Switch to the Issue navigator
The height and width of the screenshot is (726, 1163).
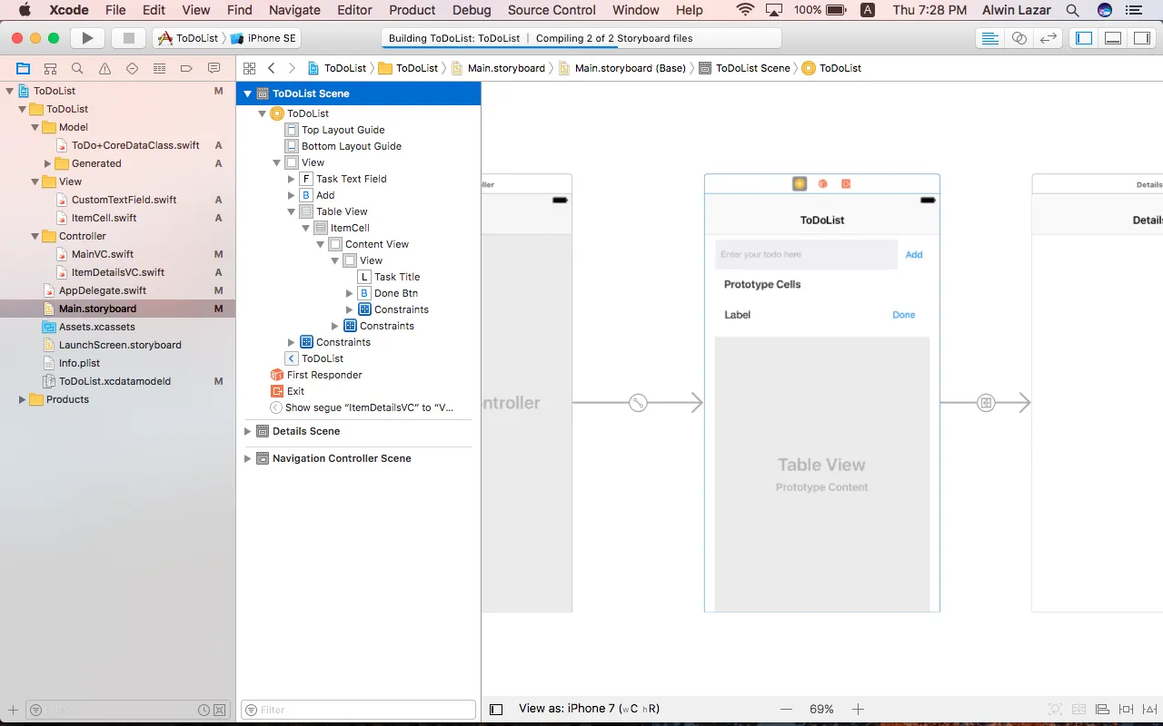[105, 68]
